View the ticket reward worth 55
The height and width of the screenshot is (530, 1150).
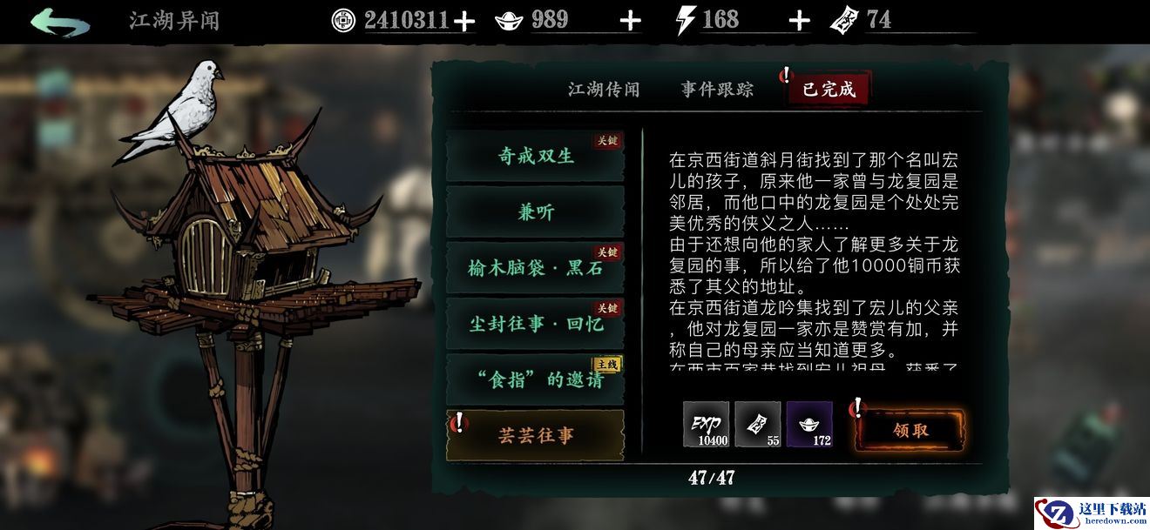tap(758, 425)
